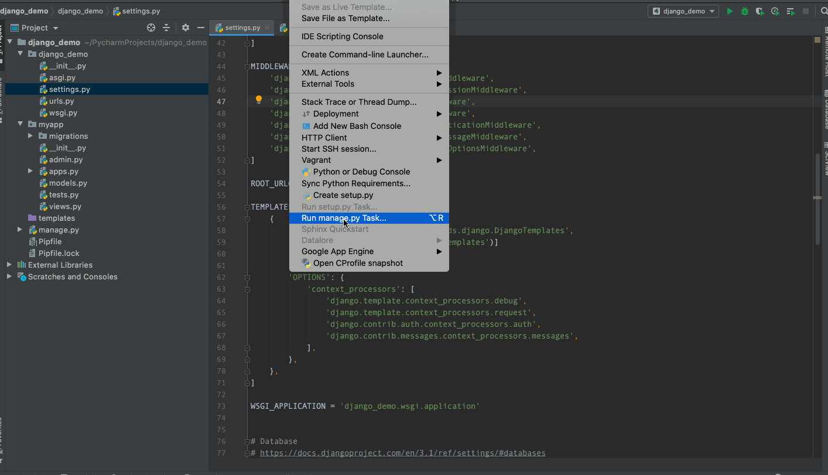Collapse the django_demo root project folder

pyautogui.click(x=10, y=42)
